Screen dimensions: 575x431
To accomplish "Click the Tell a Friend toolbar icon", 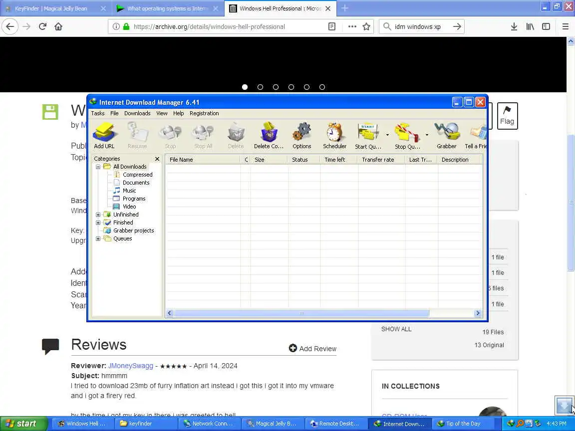I will coord(476,136).
